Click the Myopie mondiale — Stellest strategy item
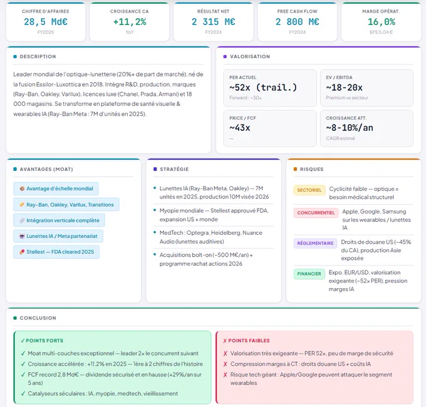The height and width of the screenshot is (407, 426). 214,215
